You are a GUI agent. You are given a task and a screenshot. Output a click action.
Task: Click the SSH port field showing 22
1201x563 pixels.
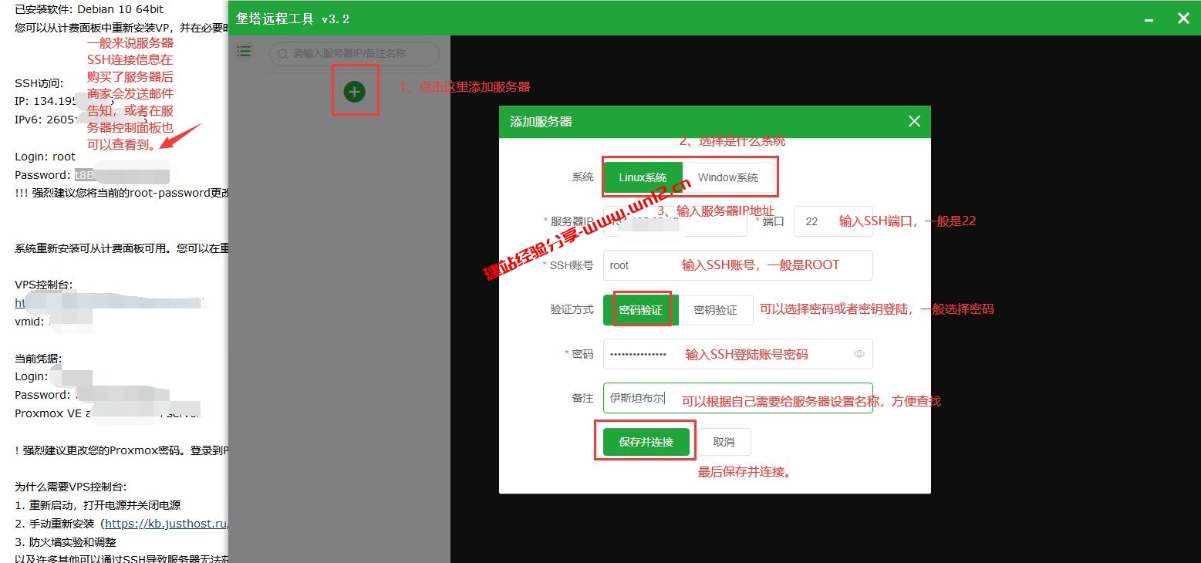point(811,221)
